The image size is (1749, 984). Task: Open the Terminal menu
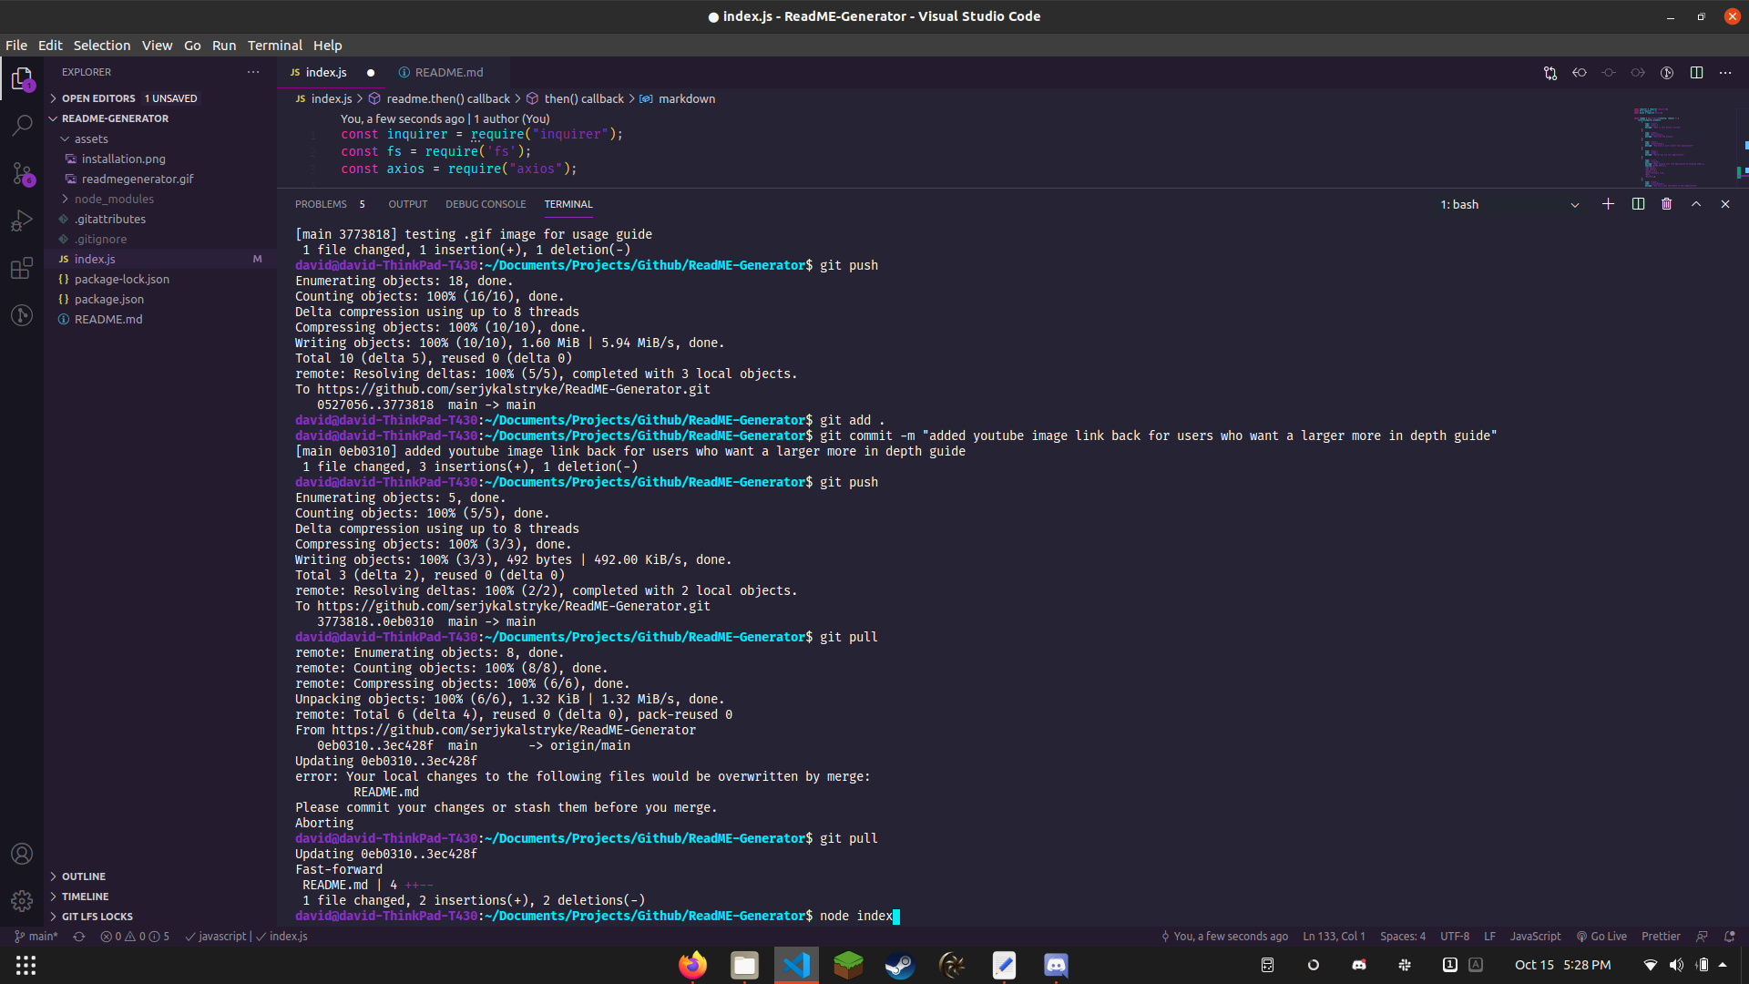tap(274, 46)
